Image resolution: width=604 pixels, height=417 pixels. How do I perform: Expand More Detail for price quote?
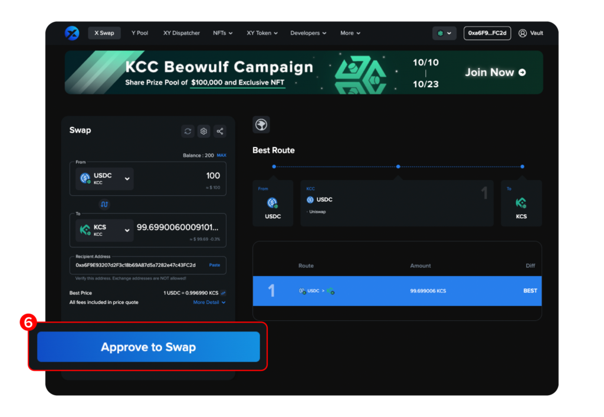pos(209,302)
